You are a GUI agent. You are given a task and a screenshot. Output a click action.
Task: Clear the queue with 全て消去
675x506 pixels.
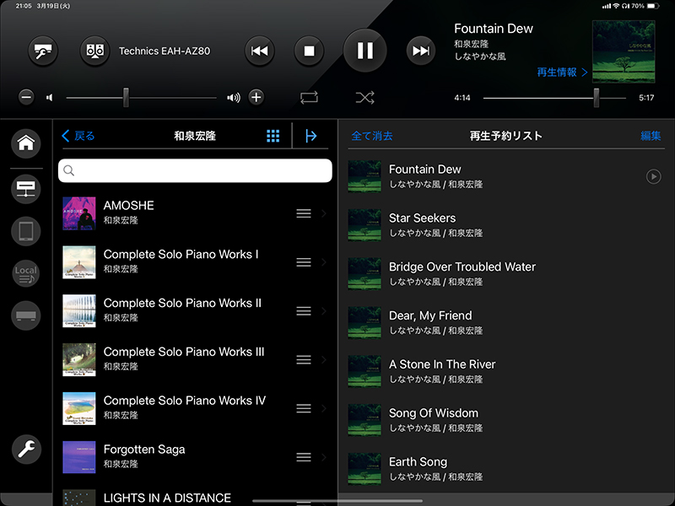tap(372, 136)
